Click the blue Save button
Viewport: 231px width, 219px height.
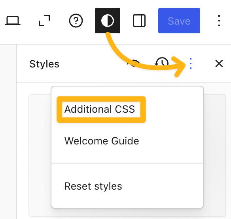[179, 21]
